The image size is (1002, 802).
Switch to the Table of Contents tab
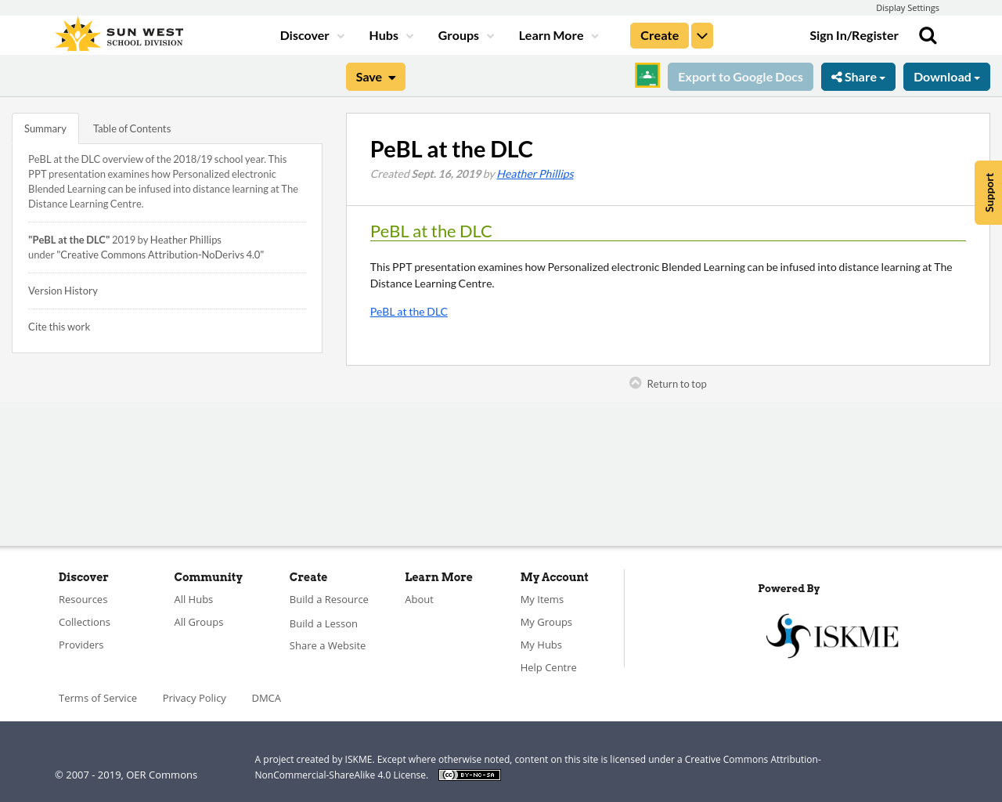coord(130,127)
